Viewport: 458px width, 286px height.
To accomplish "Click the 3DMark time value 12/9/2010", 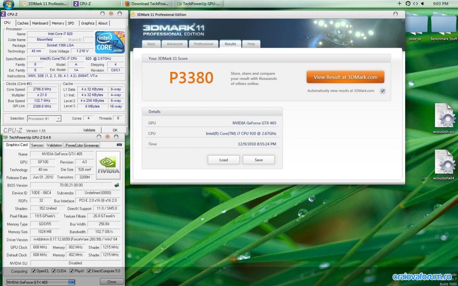I will [257, 144].
